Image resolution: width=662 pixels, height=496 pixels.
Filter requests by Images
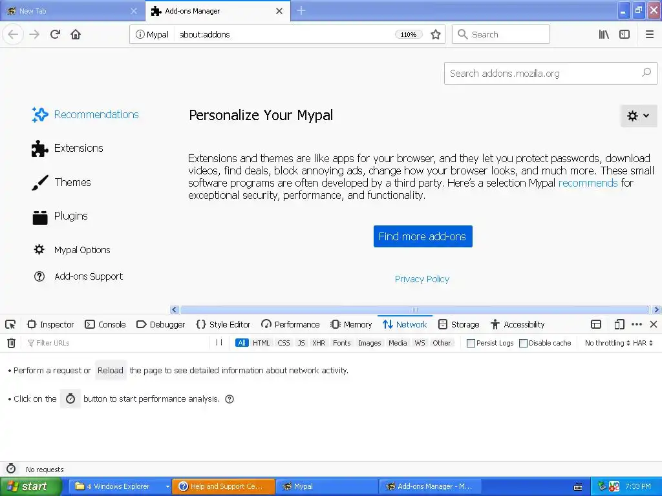pos(369,343)
